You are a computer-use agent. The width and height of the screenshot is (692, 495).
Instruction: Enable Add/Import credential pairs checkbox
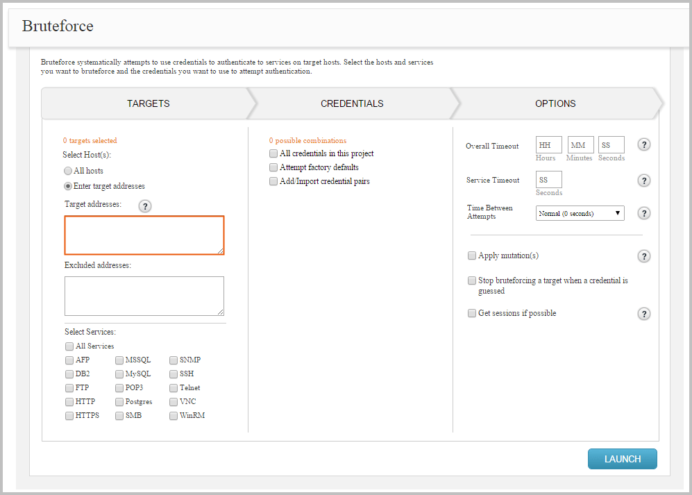273,181
